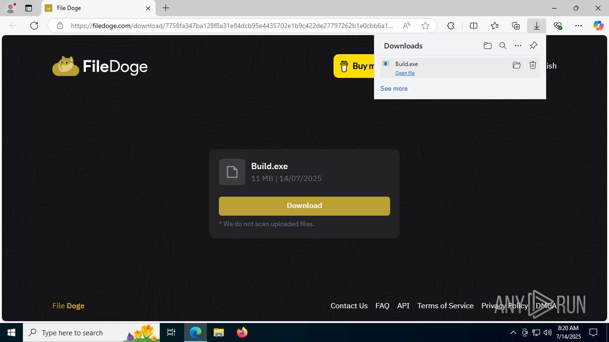The image size is (609, 342).
Task: Click the Edge profile icon
Action: coord(10,8)
